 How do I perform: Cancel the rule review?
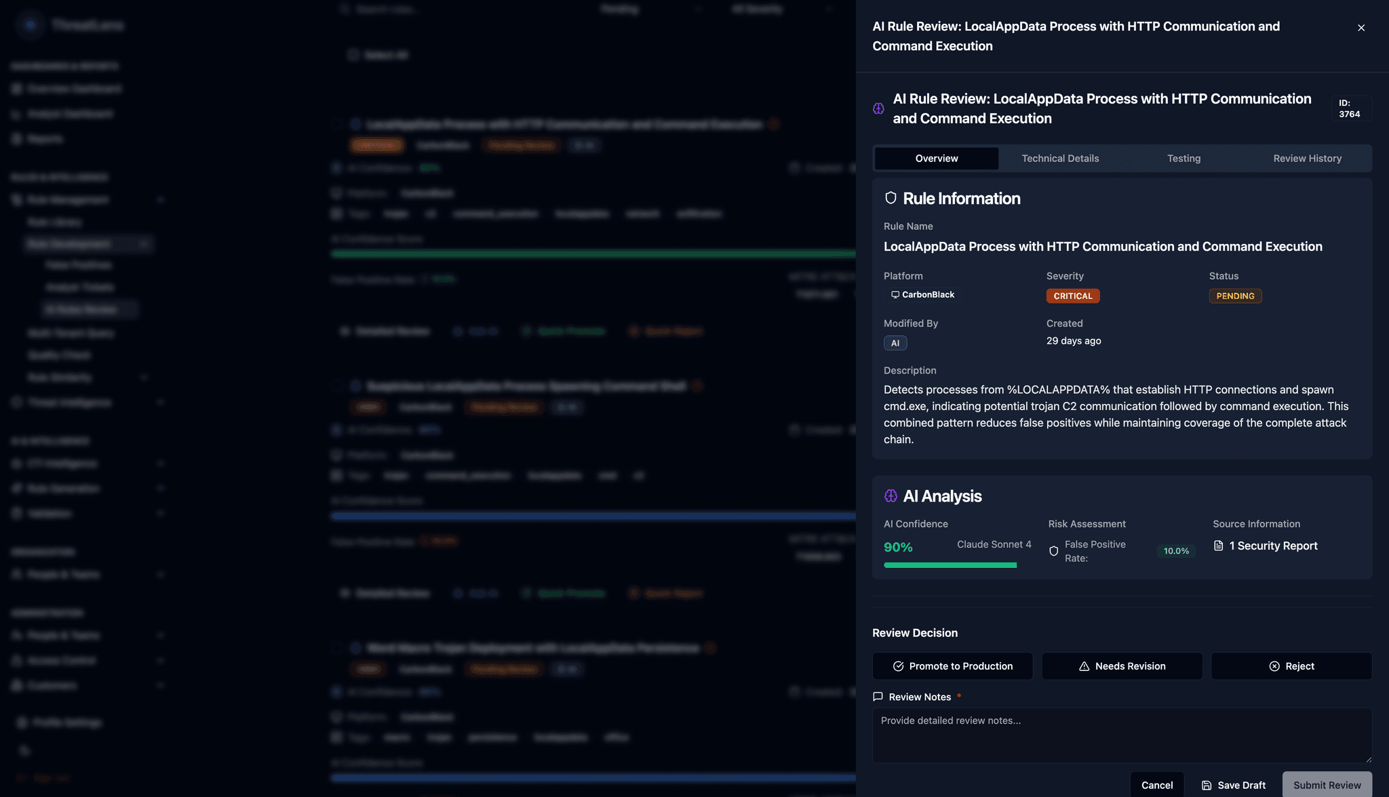coord(1157,785)
